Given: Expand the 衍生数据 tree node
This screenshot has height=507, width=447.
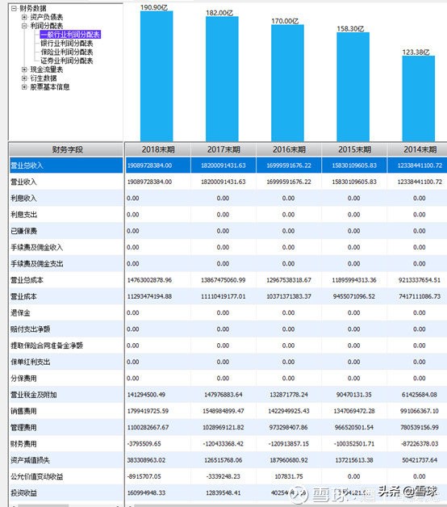Looking at the screenshot, I should 24,78.
